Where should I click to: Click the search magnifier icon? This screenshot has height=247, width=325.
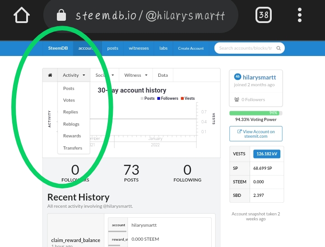click(279, 48)
